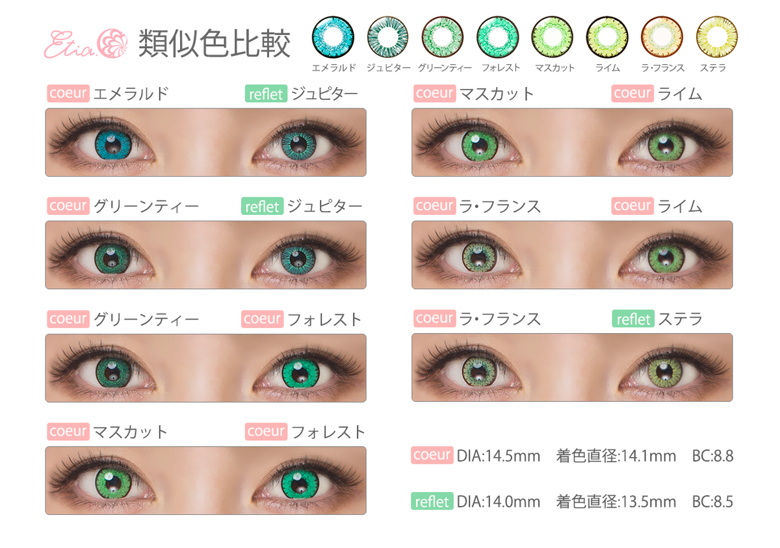Select the ステラ lens icon in top row
The width and height of the screenshot is (780, 548).
[717, 37]
